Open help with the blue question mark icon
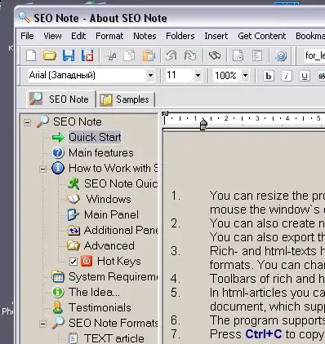This screenshot has height=344, width=325. click(x=281, y=56)
